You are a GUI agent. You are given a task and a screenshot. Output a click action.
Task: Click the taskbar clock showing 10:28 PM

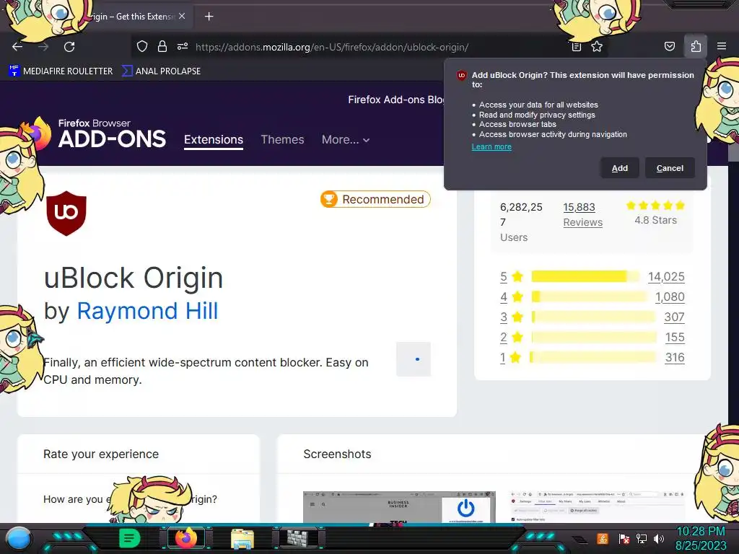[x=700, y=538]
